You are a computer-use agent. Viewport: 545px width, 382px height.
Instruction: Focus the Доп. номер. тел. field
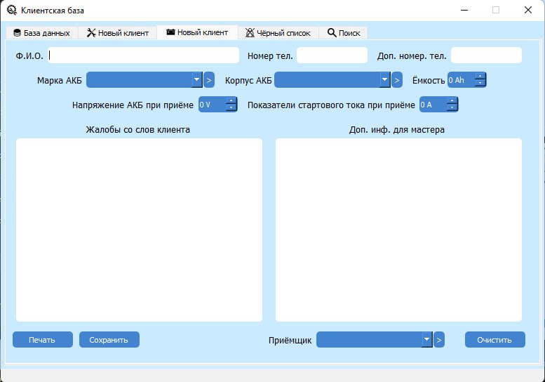coord(486,55)
